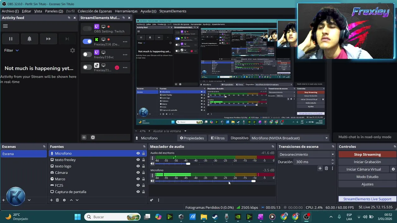Image resolution: width=397 pixels, height=223 pixels.
Task: Open more options for frexley216vc
Action: click(125, 55)
